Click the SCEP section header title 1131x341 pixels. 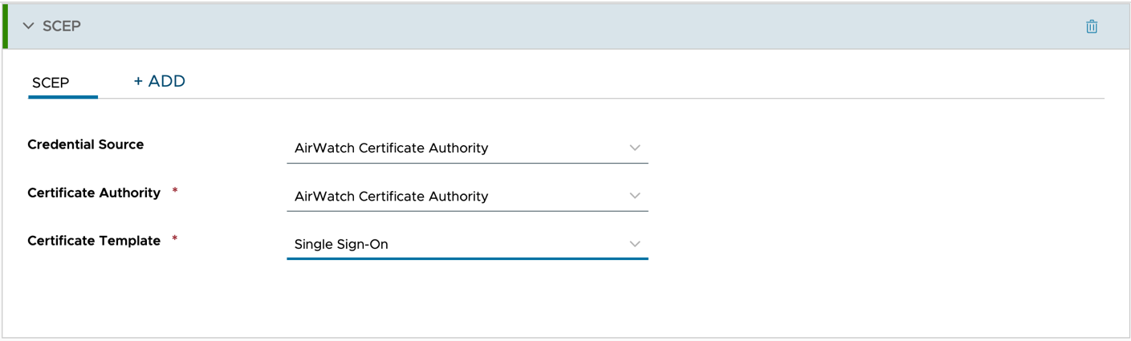[62, 26]
